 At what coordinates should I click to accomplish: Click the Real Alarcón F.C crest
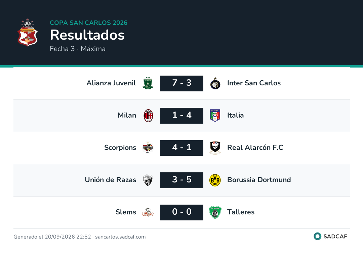[x=215, y=148]
